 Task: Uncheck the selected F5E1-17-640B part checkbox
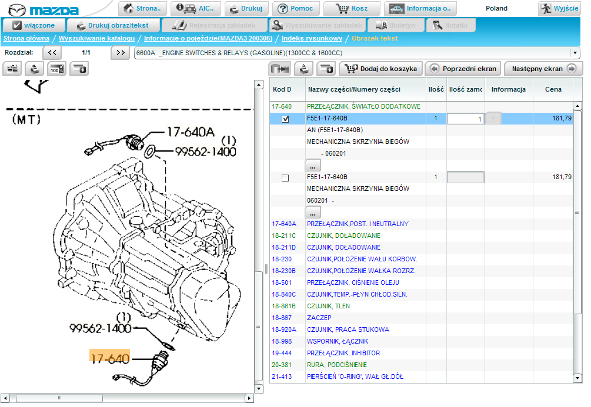tap(285, 119)
